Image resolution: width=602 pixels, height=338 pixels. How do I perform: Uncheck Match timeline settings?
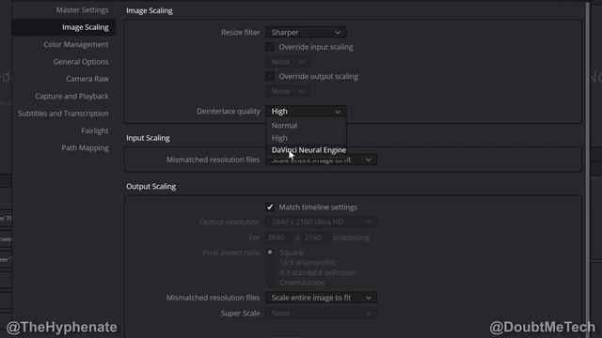tap(270, 207)
